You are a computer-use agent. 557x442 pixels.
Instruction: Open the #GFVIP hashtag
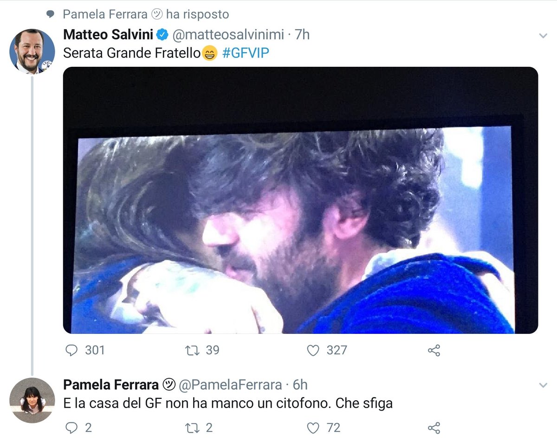coord(246,53)
